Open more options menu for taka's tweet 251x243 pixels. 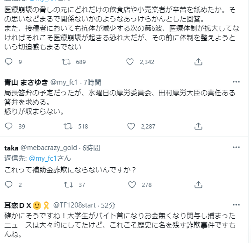click(x=236, y=147)
